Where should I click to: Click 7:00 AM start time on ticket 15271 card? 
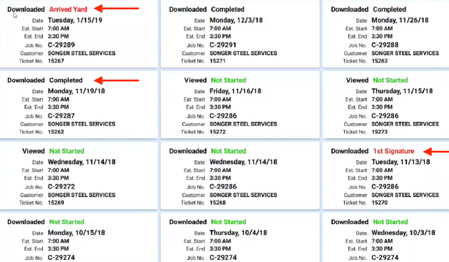[x=220, y=28]
